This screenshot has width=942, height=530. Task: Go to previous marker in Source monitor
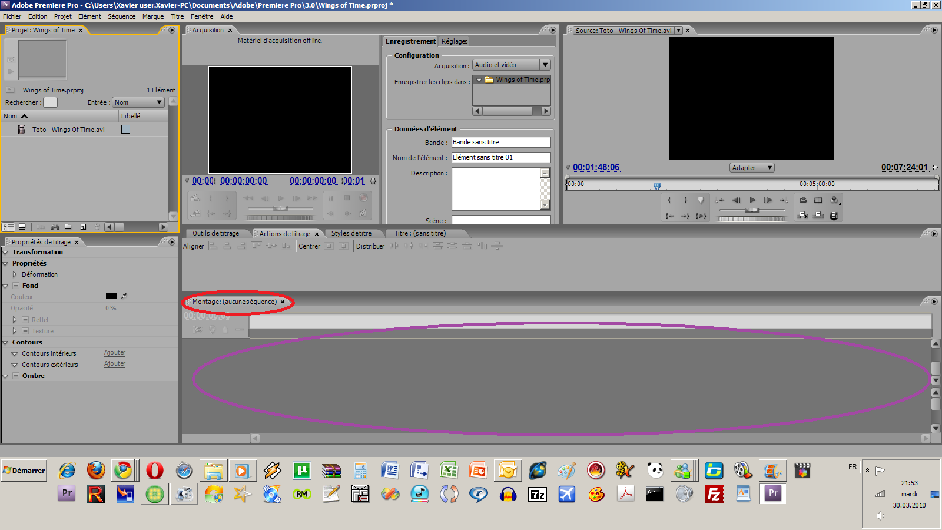(x=720, y=200)
